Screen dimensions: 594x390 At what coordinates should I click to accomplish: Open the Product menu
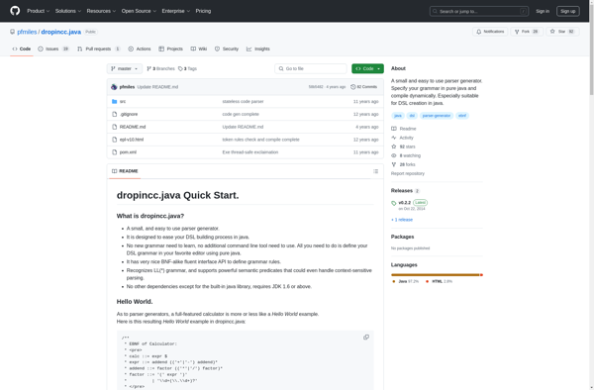click(x=38, y=11)
